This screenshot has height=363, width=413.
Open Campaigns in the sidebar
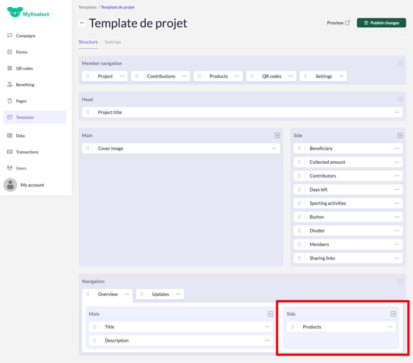pos(25,36)
